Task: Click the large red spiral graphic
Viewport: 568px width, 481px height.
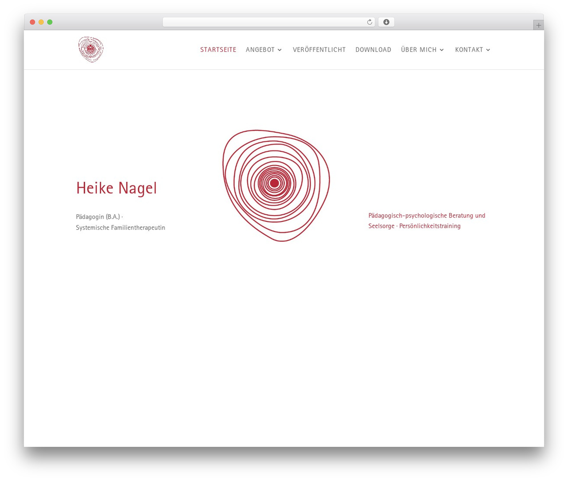Action: point(276,185)
